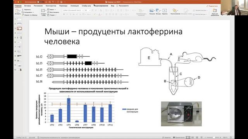
Task: Open the Макет layout dropdown
Action: 52,10
